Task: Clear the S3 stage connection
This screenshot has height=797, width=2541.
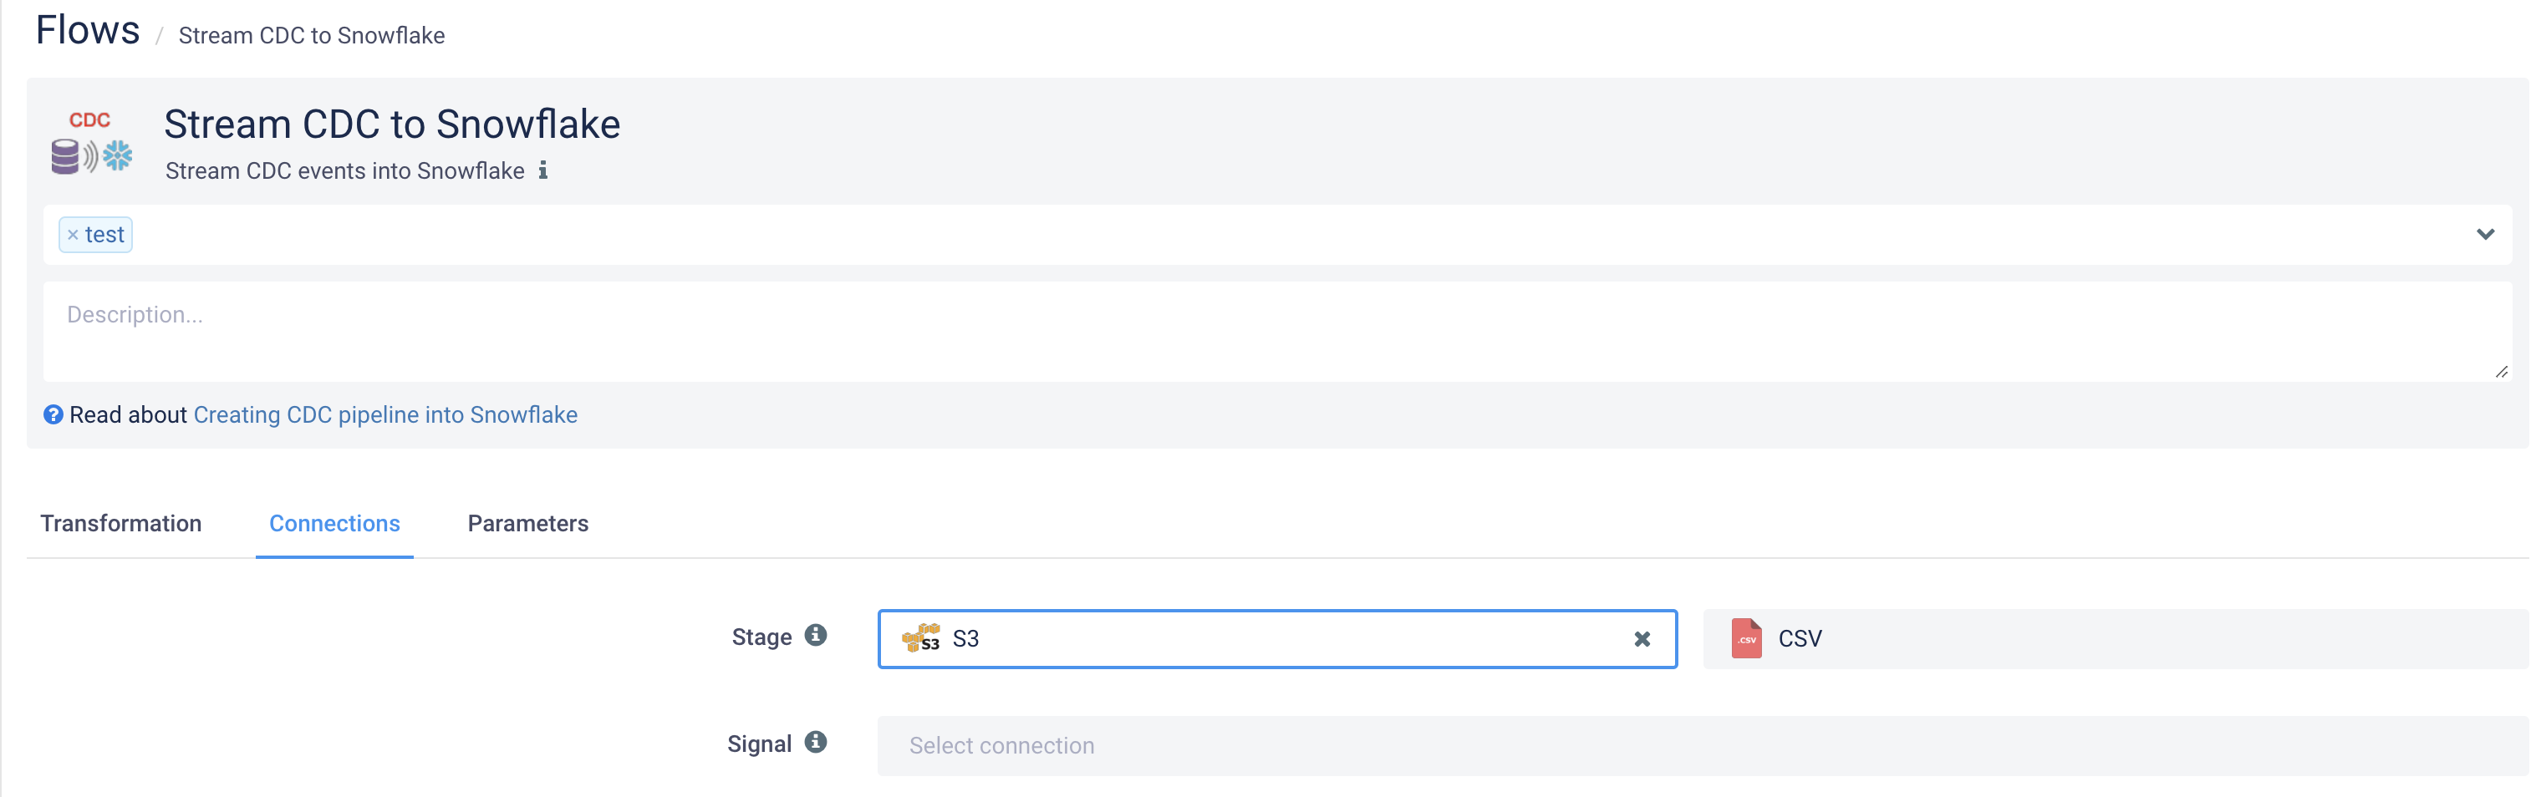Action: [x=1642, y=639]
